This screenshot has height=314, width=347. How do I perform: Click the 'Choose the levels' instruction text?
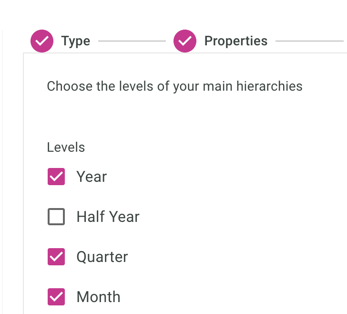tap(174, 86)
